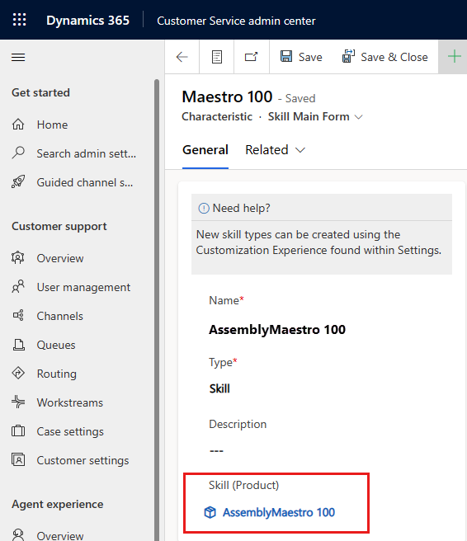
Task: Go back using the arrow icon
Action: pyautogui.click(x=182, y=57)
